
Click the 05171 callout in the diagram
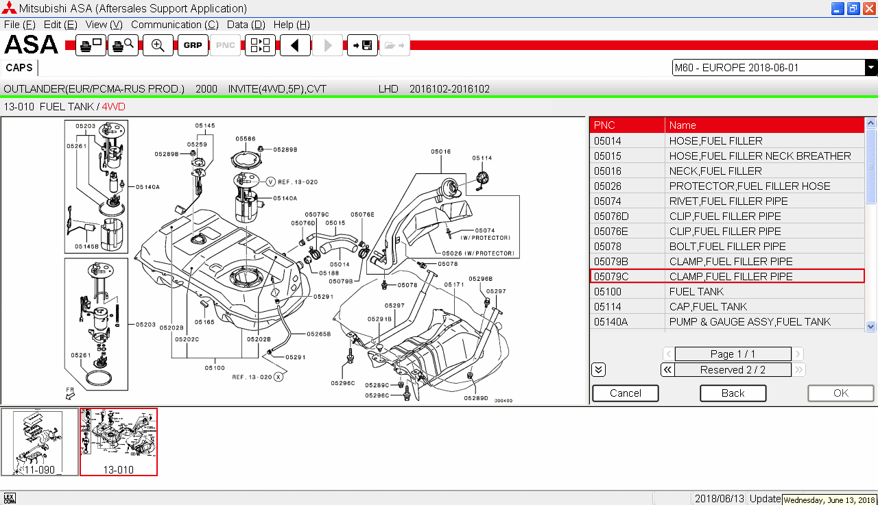[x=454, y=284]
